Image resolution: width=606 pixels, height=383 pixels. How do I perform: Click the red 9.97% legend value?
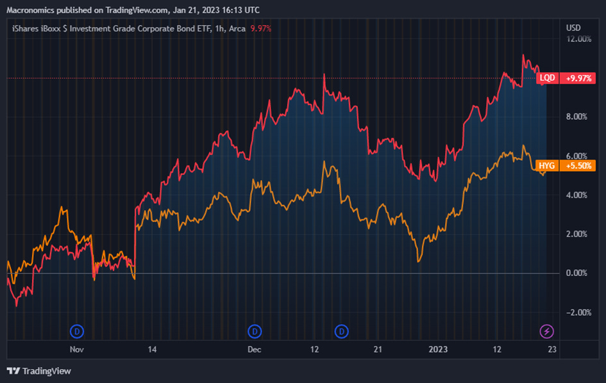click(261, 29)
